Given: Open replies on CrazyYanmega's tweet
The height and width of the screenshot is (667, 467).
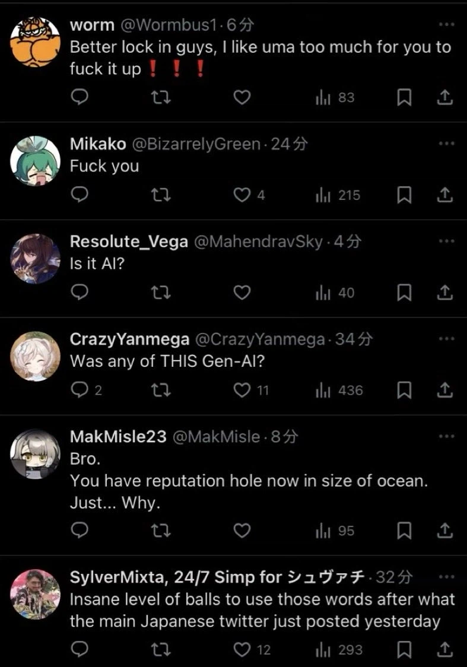Looking at the screenshot, I should [x=79, y=390].
